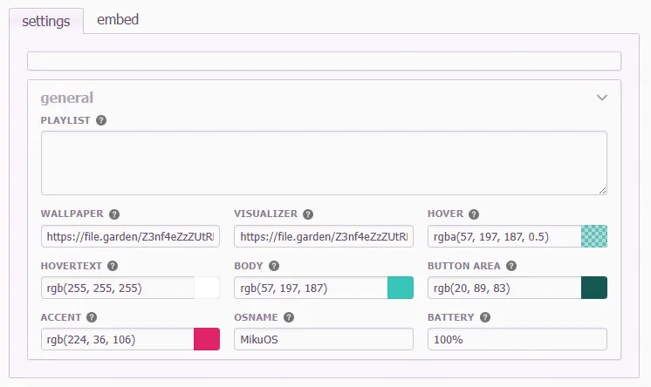This screenshot has width=651, height=387.
Task: Click the PLAYLIST text area
Action: [x=324, y=163]
